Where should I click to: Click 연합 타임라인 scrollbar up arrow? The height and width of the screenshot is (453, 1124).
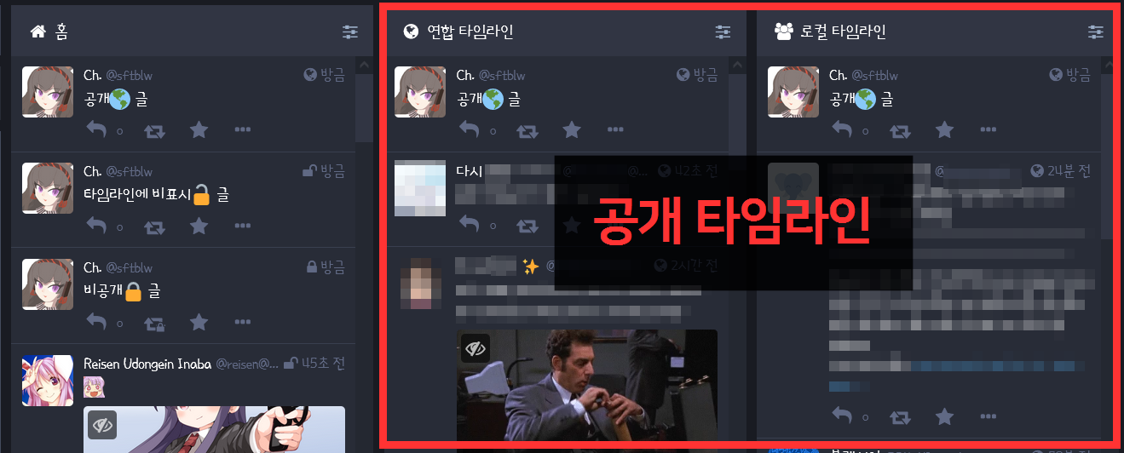point(737,65)
